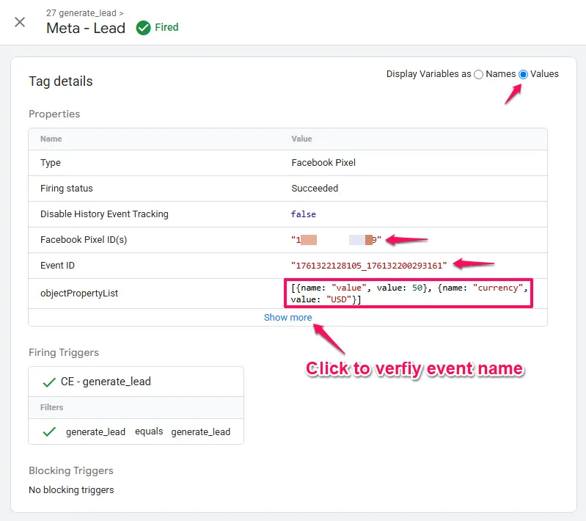Viewport: 586px width, 521px height.
Task: Click the green Fired checkmark icon
Action: click(144, 28)
